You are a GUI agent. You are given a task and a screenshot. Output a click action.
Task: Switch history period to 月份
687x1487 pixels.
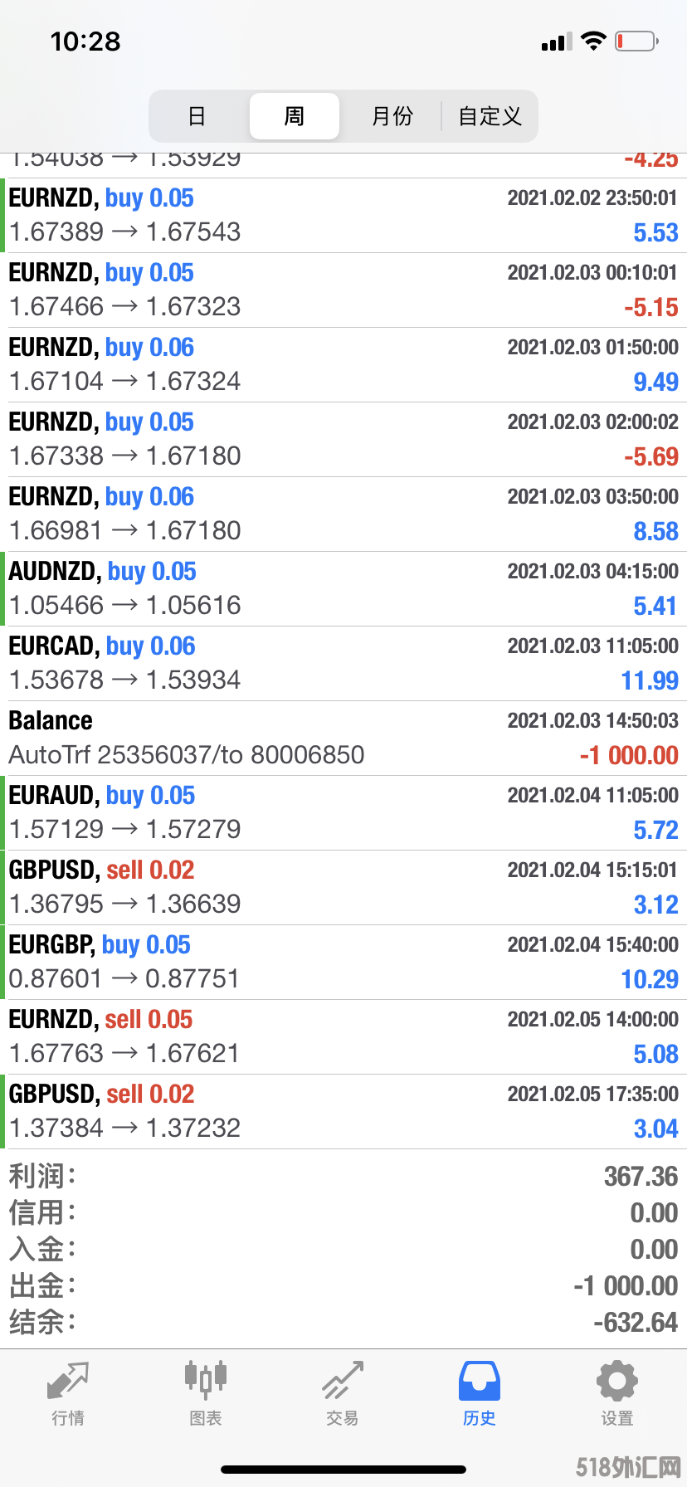tap(392, 116)
